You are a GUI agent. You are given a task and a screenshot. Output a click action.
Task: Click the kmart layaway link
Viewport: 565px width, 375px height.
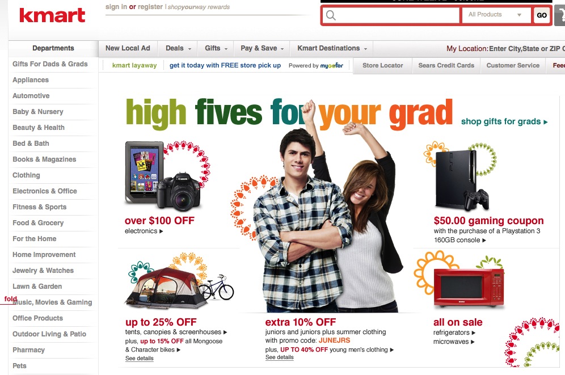coord(134,66)
